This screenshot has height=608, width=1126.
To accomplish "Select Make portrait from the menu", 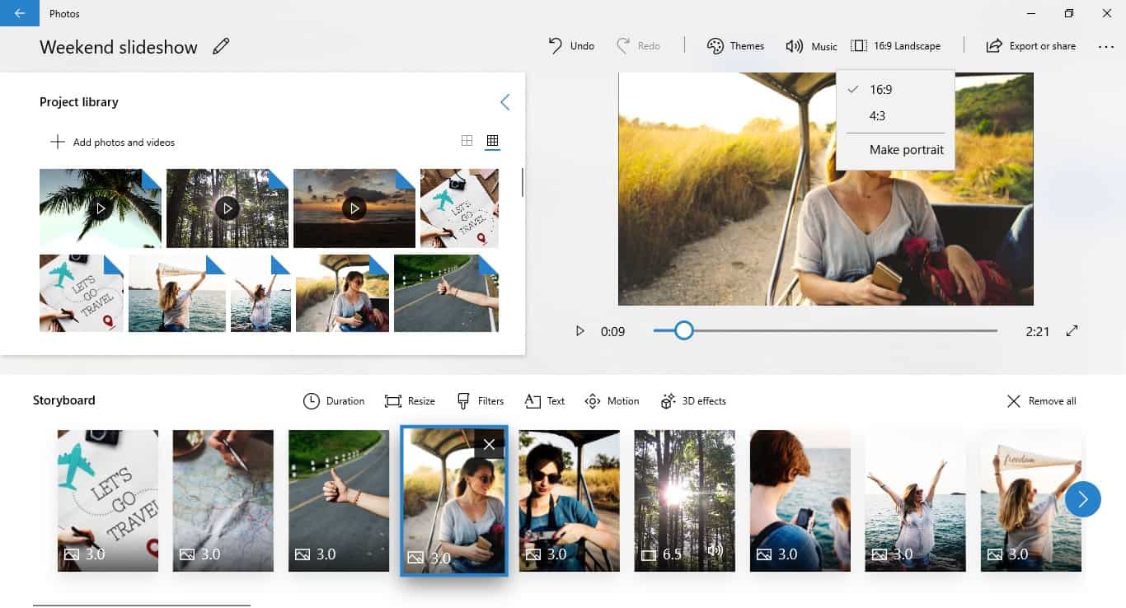I will (906, 150).
